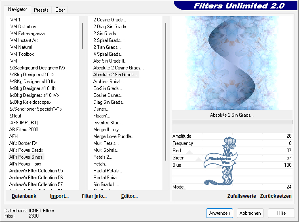Pick the Cosine Dunes... filter
Viewport: 299px width, 222px height.
click(x=108, y=95)
